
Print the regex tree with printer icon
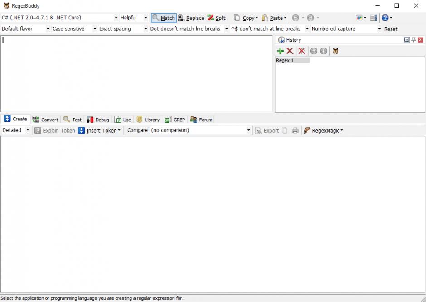click(x=295, y=130)
